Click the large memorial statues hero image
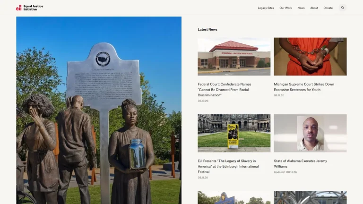The image size is (363, 204). 99,110
